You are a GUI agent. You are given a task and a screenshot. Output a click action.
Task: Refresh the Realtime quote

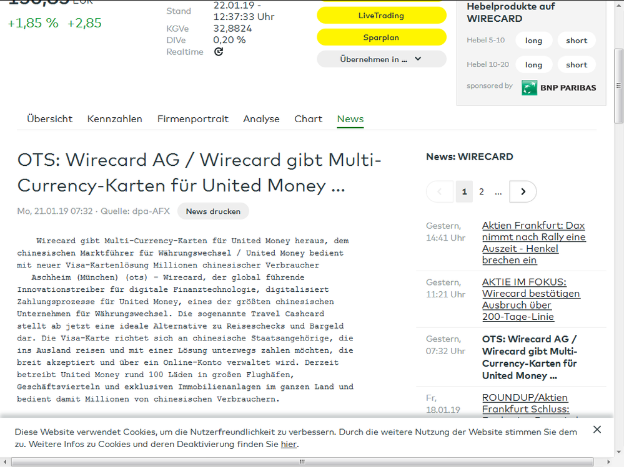pyautogui.click(x=218, y=52)
